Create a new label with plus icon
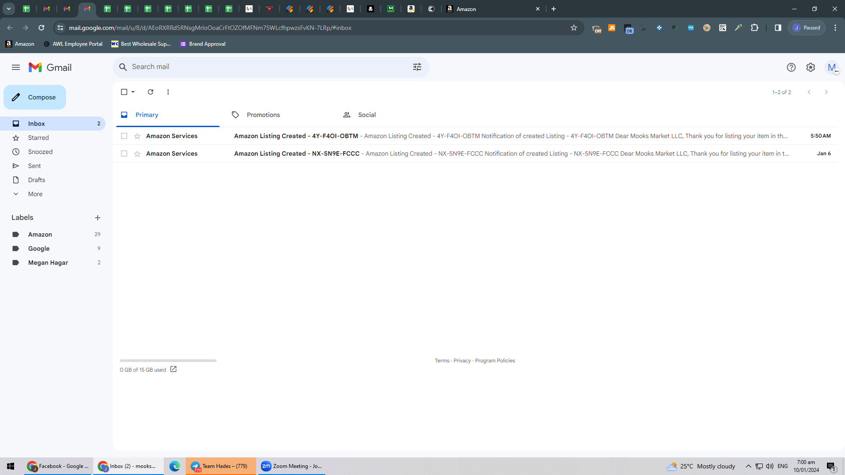 (x=98, y=218)
